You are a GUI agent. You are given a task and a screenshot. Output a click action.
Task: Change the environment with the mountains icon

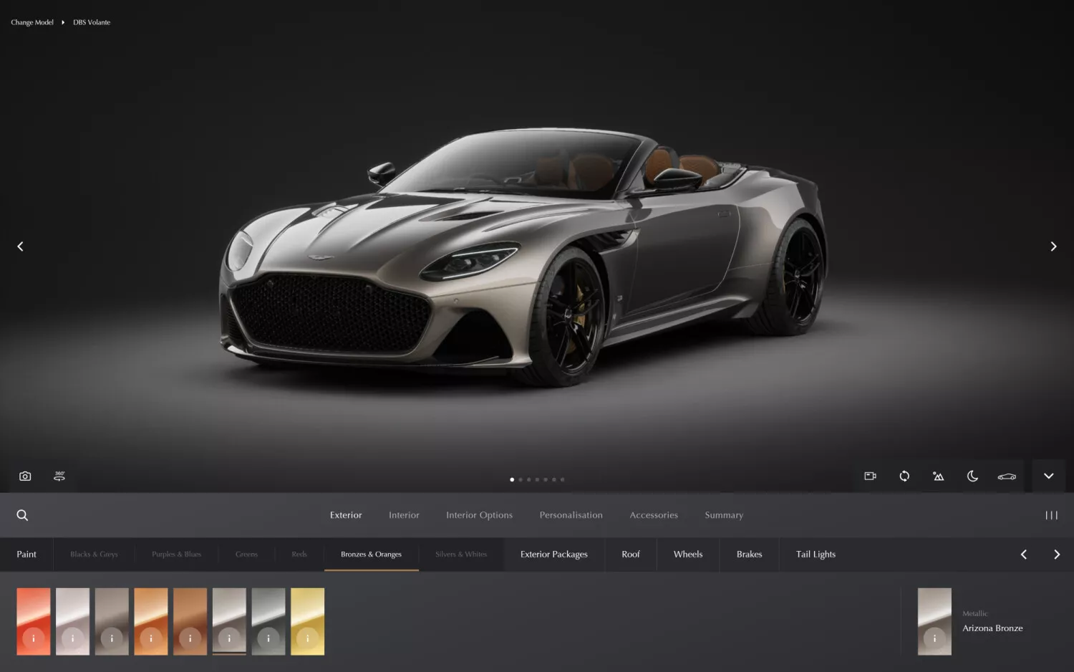(939, 476)
